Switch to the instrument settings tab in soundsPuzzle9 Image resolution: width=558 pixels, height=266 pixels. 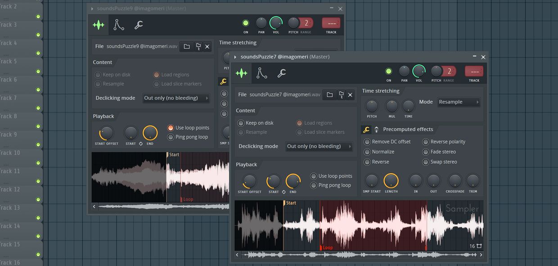tap(118, 24)
